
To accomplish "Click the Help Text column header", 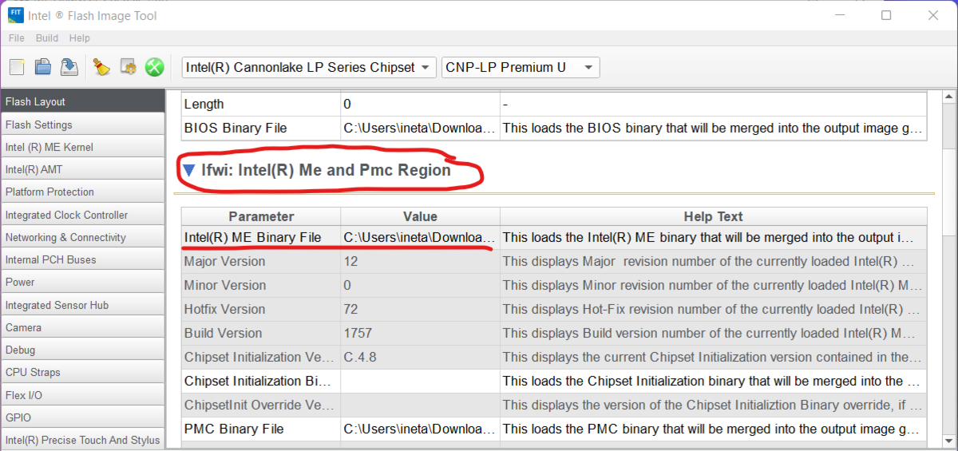I will pos(713,216).
